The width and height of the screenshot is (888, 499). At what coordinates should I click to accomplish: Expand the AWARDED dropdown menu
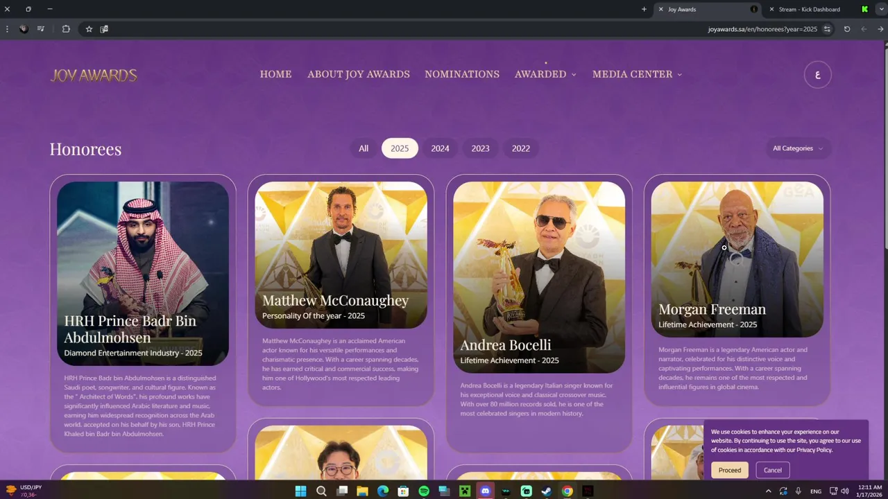(545, 74)
